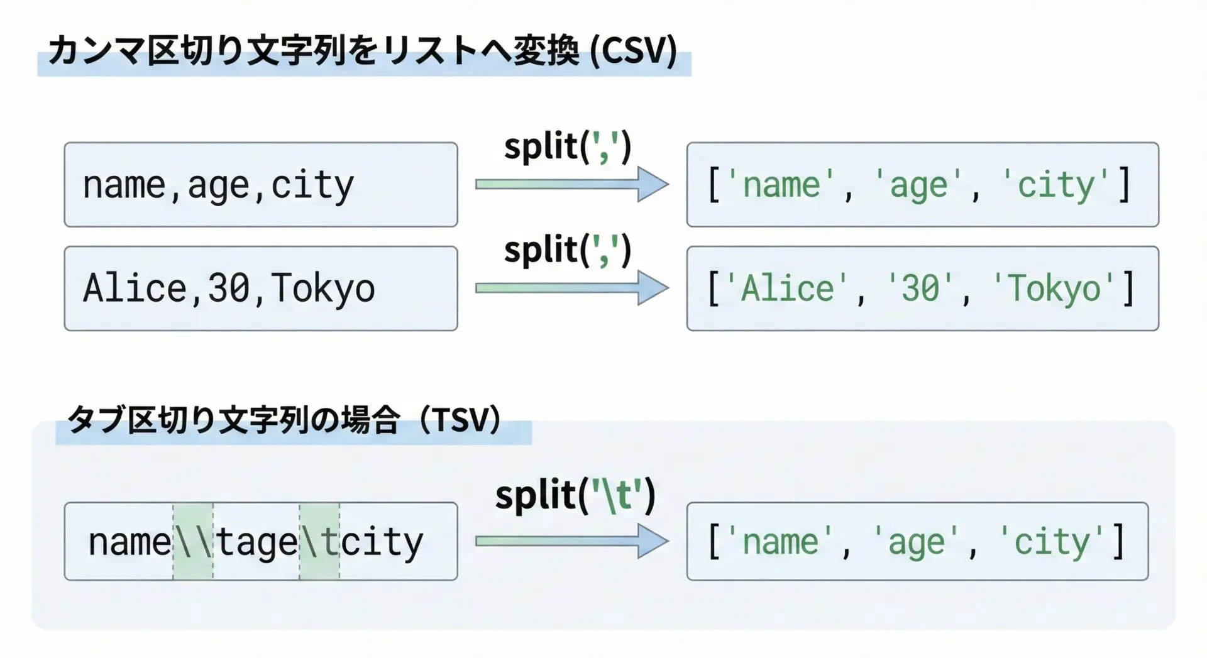Click 'name' in the top output list
Image resolution: width=1207 pixels, height=658 pixels.
(x=781, y=185)
